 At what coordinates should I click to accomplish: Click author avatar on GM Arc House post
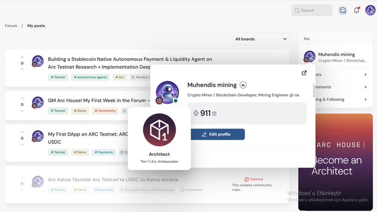point(38,102)
